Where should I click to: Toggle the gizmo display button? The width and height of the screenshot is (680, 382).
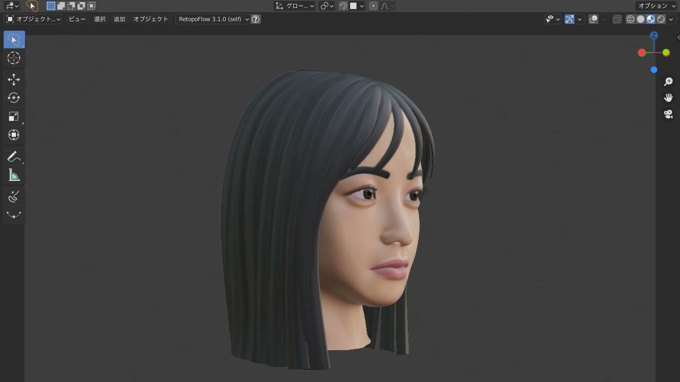(x=569, y=19)
